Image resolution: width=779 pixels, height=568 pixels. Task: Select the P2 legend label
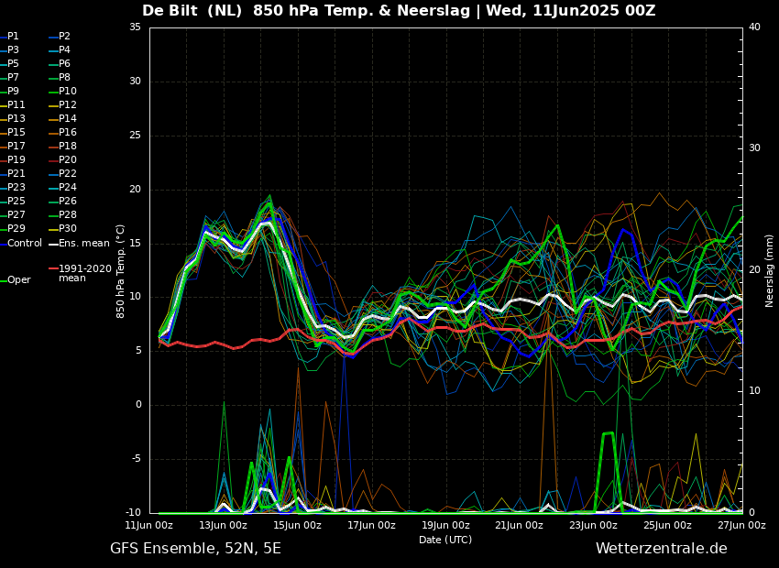click(64, 37)
